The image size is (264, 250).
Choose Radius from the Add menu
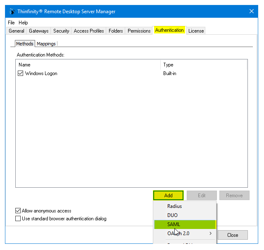pyautogui.click(x=185, y=206)
